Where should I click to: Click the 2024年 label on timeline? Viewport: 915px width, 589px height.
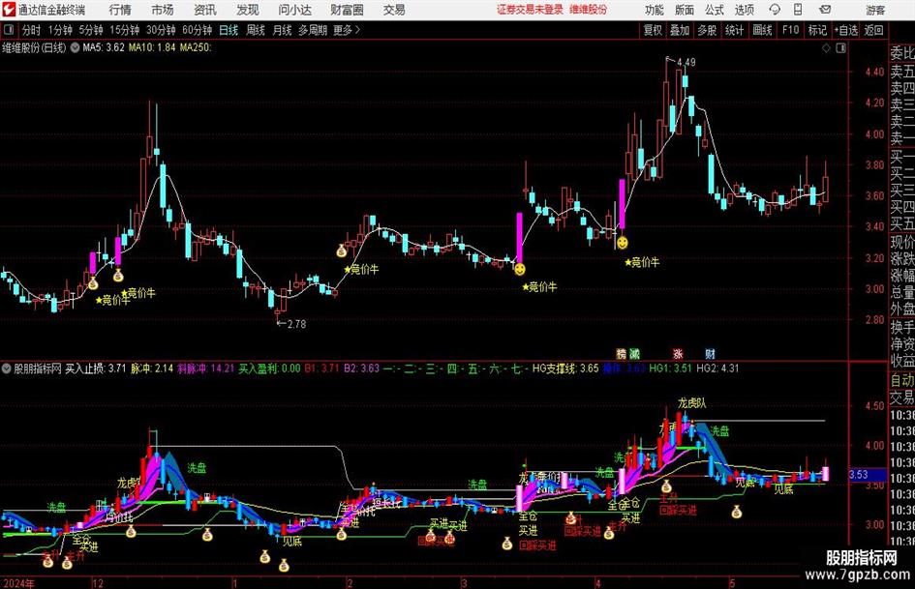(x=18, y=583)
